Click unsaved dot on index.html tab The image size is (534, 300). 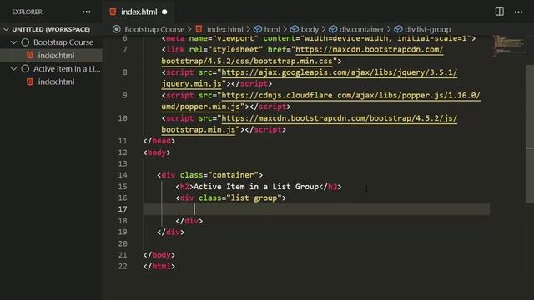164,12
